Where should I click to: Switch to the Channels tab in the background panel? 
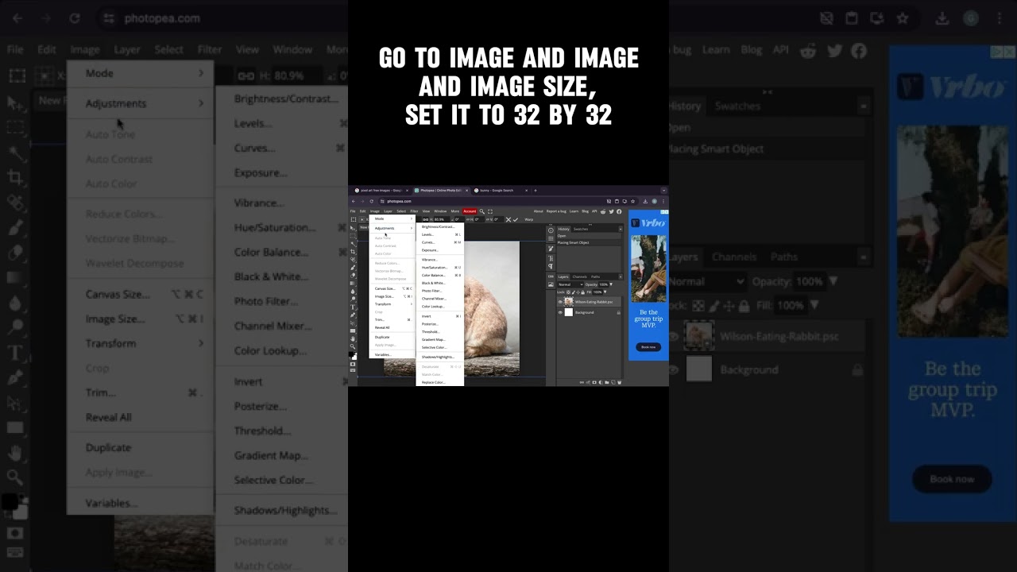734,257
